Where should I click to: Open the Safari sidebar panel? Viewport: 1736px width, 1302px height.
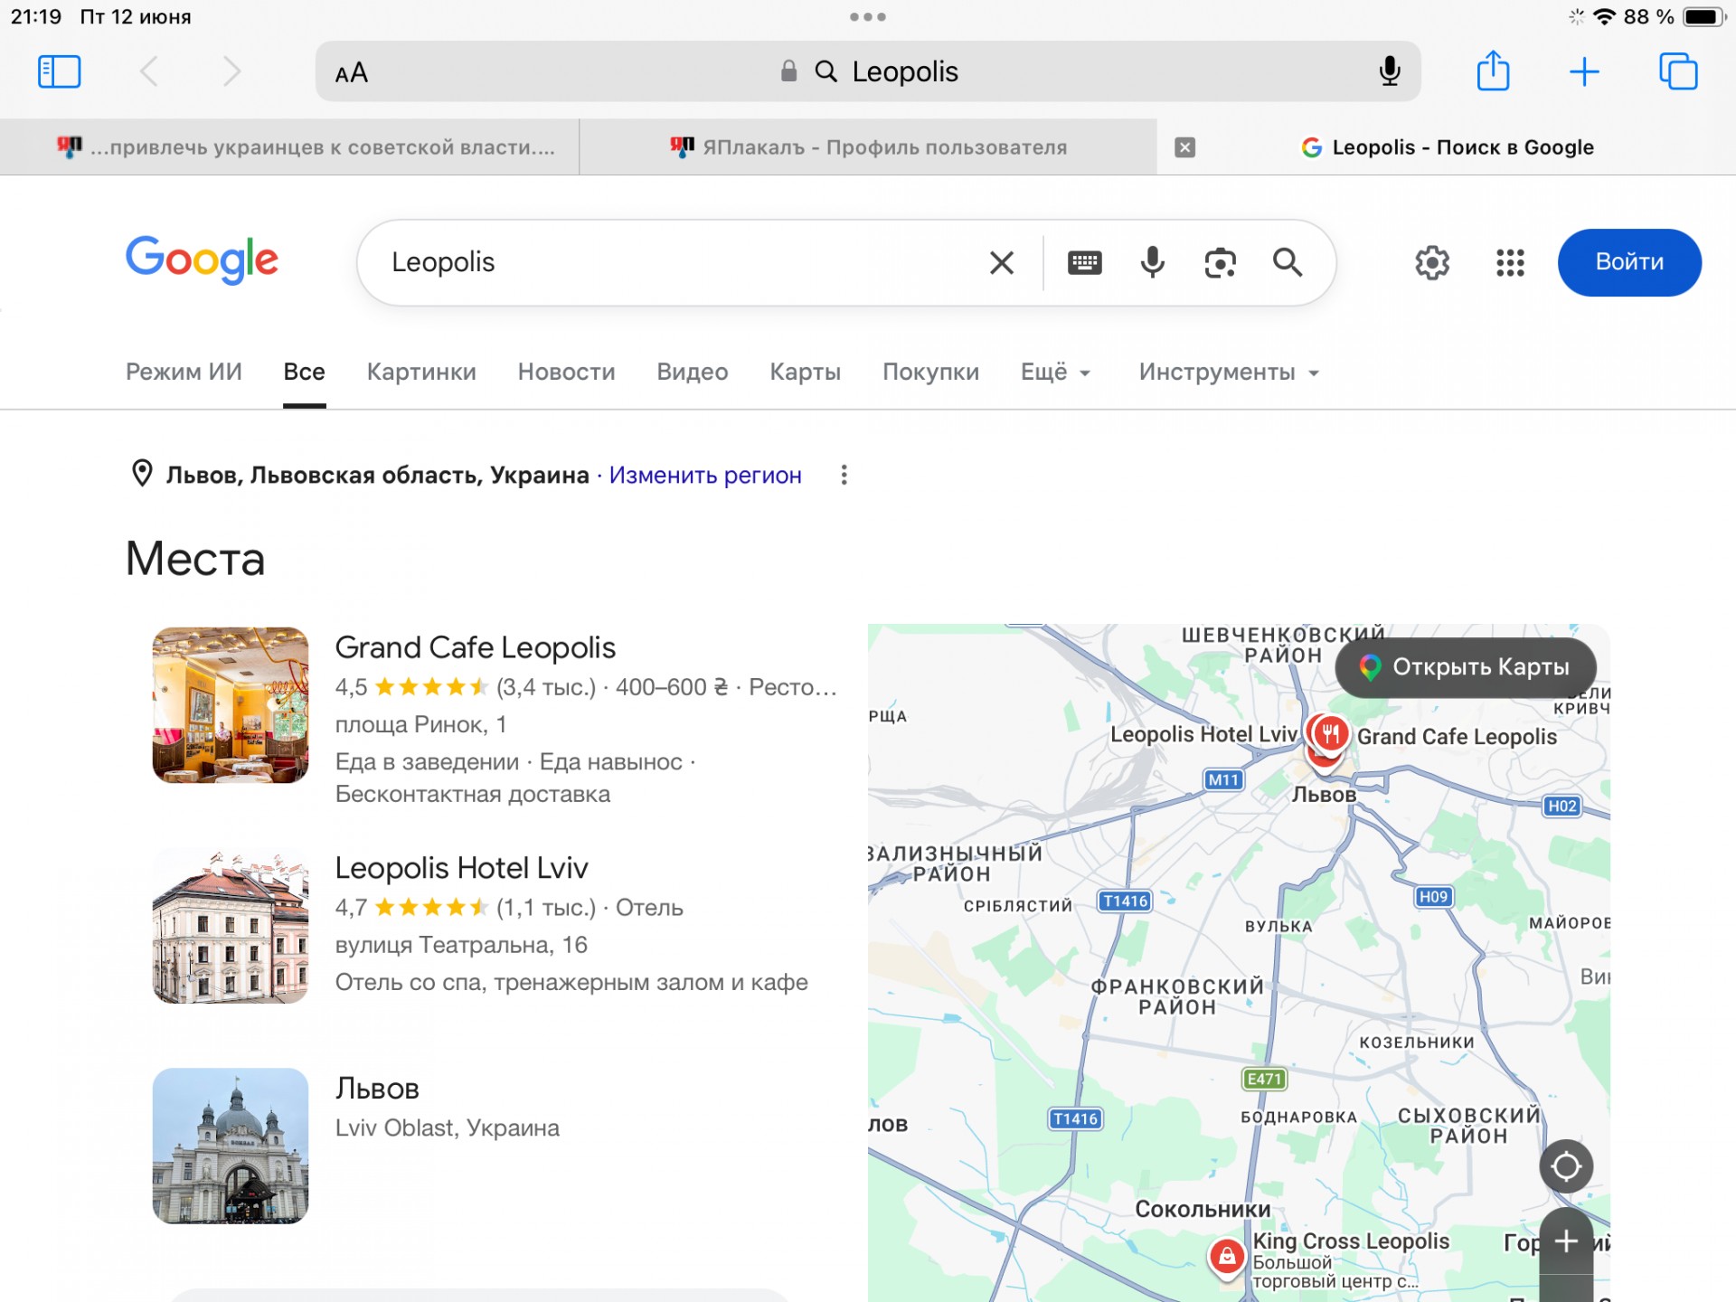point(60,71)
